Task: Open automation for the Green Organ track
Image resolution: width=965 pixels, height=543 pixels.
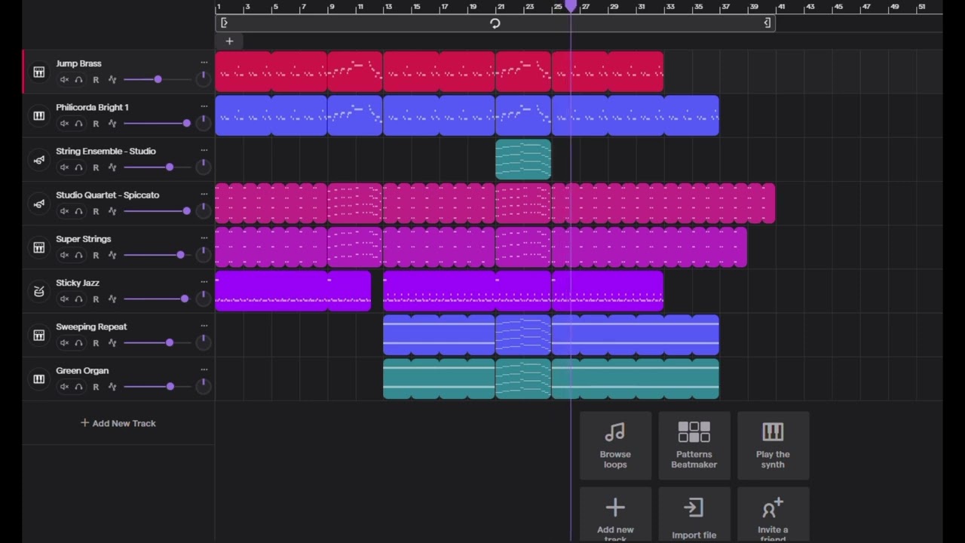Action: (x=112, y=387)
